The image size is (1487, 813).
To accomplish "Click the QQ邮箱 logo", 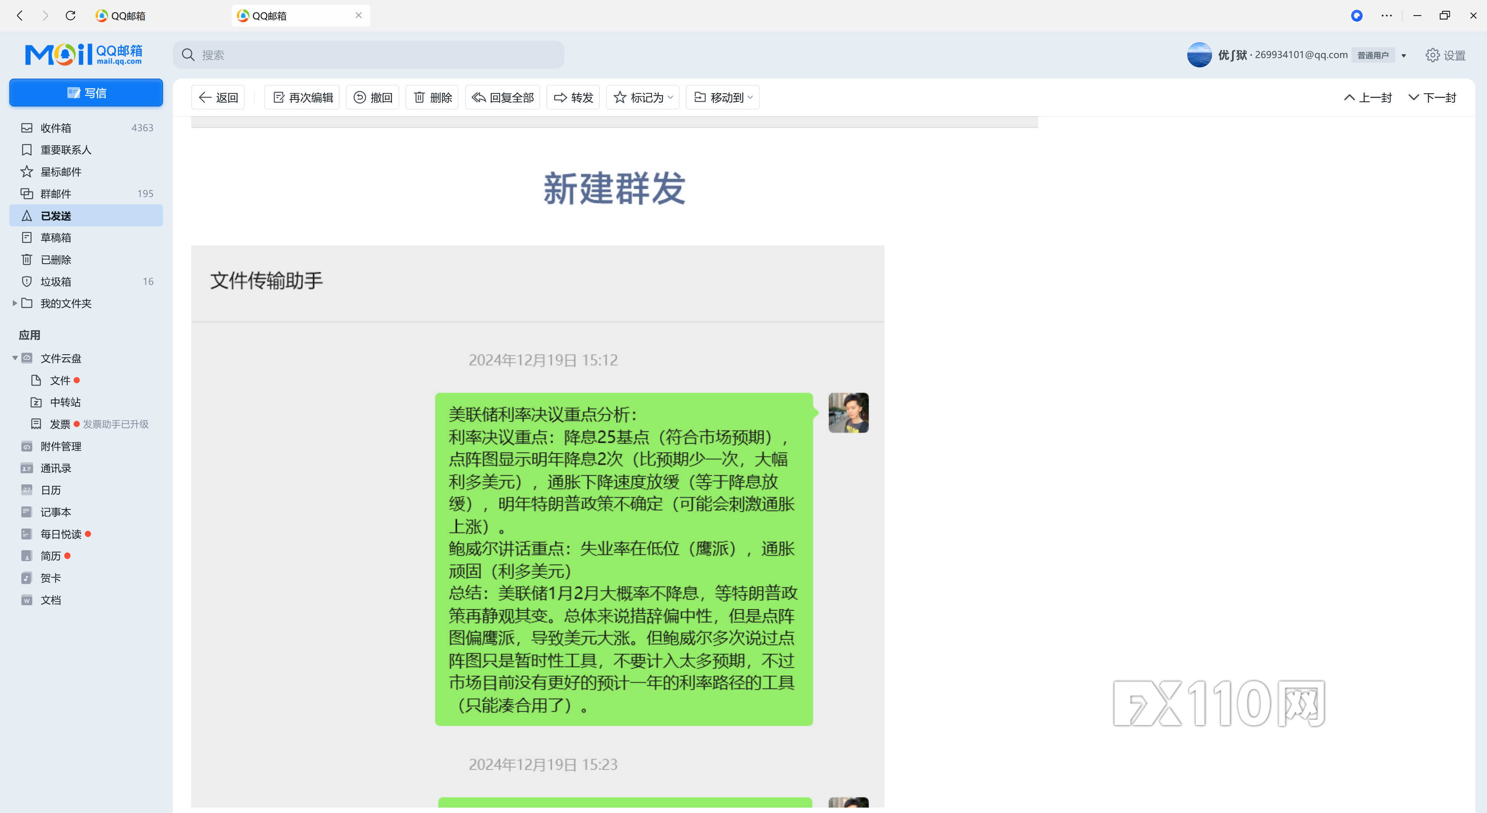I will (84, 54).
